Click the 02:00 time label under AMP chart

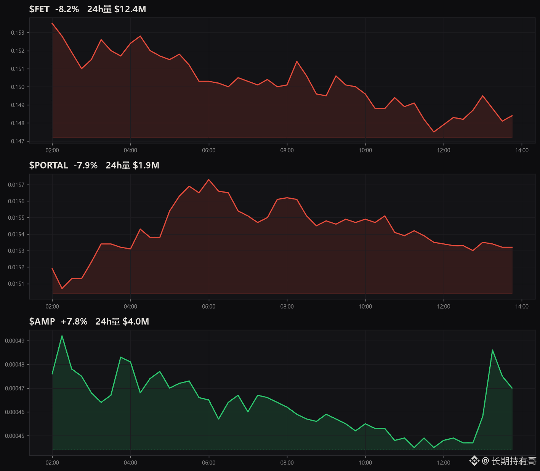click(x=52, y=463)
